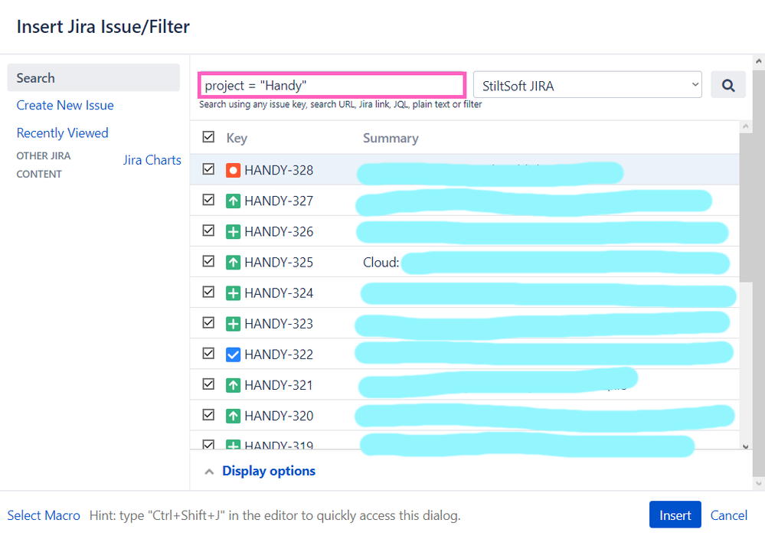Screen dimensions: 765x536
Task: Click the new feature icon beside HANDY-326
Action: (234, 232)
